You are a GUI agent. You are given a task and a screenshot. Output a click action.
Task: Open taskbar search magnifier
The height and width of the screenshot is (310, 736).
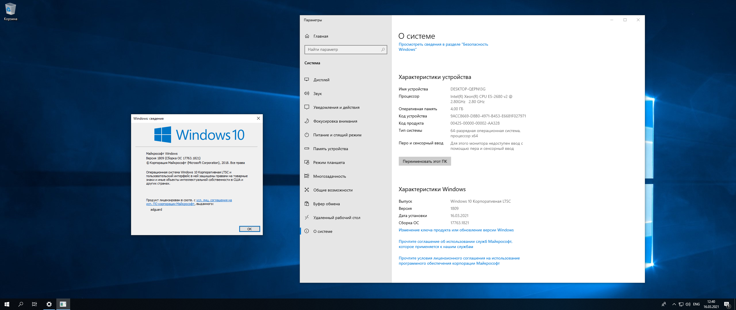21,304
